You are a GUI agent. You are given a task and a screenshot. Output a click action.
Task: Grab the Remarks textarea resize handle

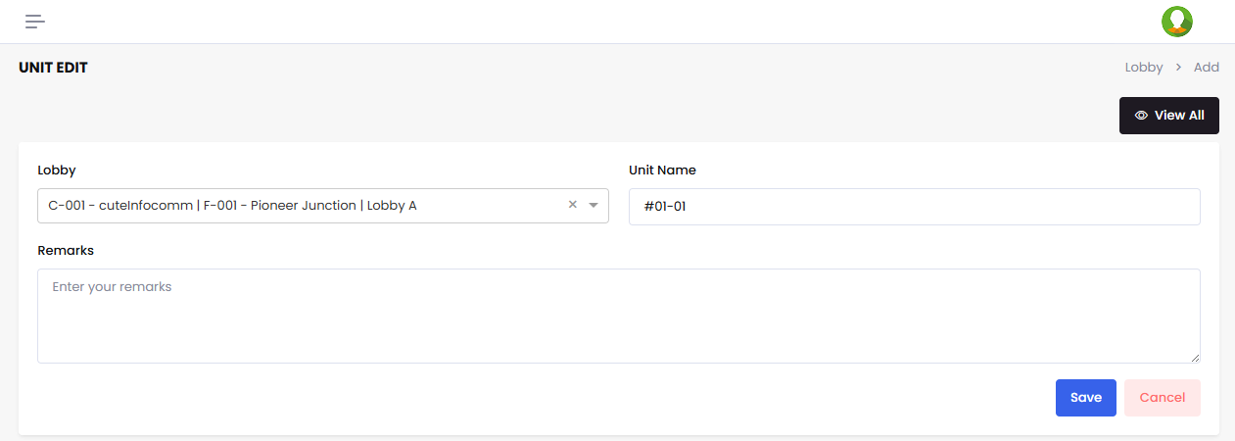[x=1195, y=358]
